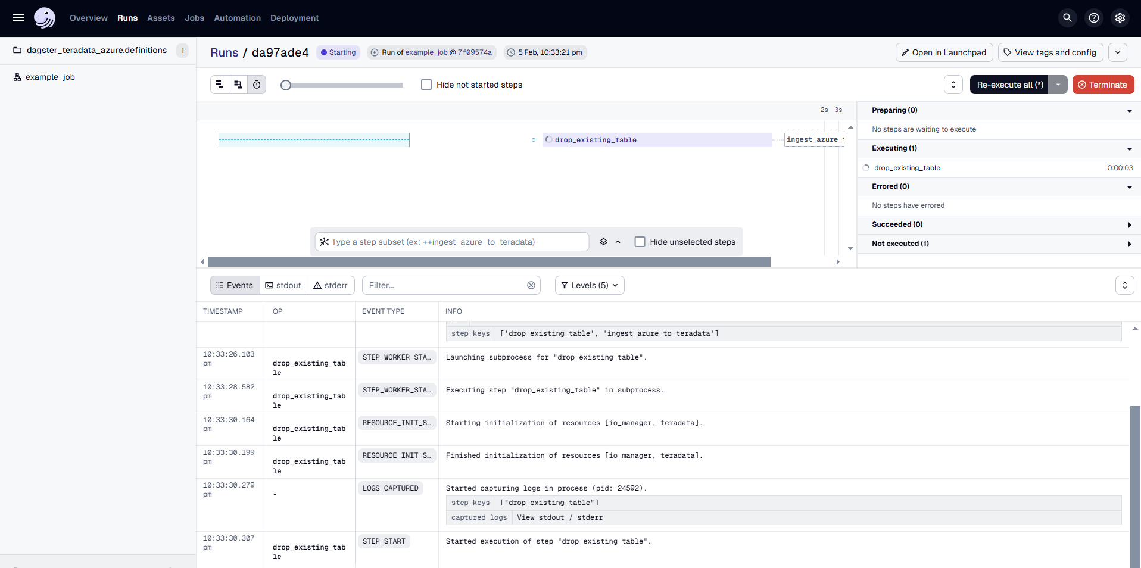Enable Hide unselected steps checkbox
Image resolution: width=1141 pixels, height=568 pixels.
pos(640,242)
